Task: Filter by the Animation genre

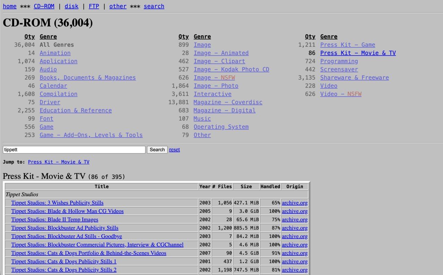Action: tap(55, 53)
